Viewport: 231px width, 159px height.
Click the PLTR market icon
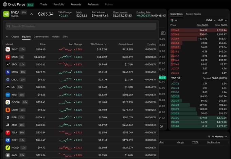click(x=8, y=117)
